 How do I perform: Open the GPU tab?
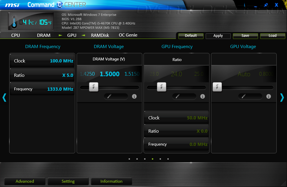click(72, 35)
